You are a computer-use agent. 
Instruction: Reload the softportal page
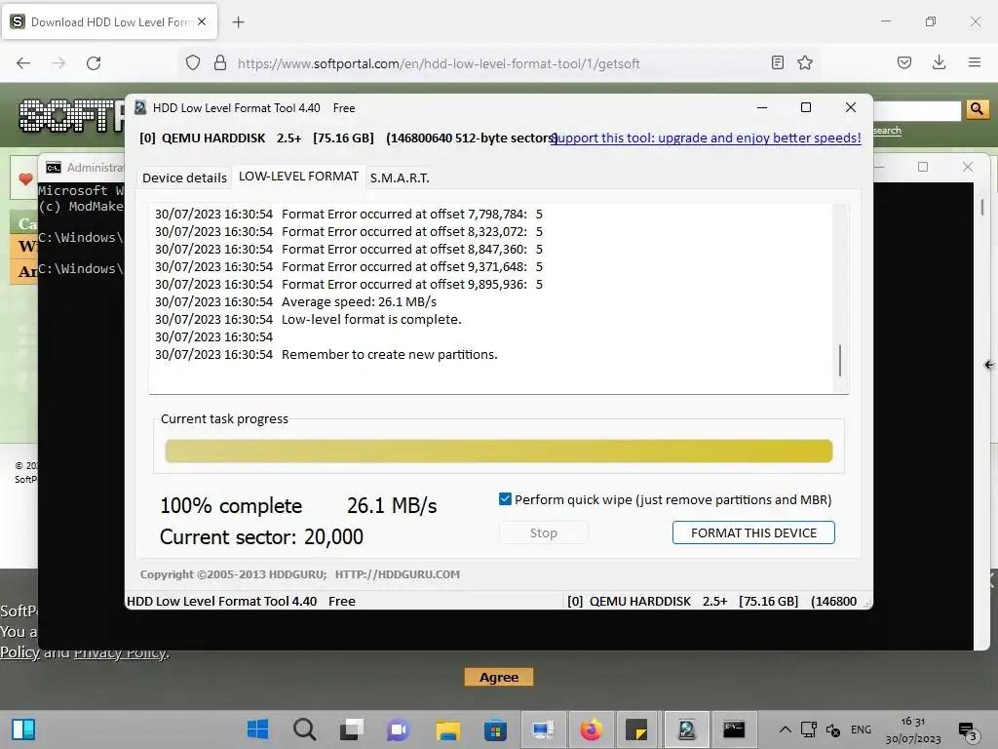[x=94, y=63]
